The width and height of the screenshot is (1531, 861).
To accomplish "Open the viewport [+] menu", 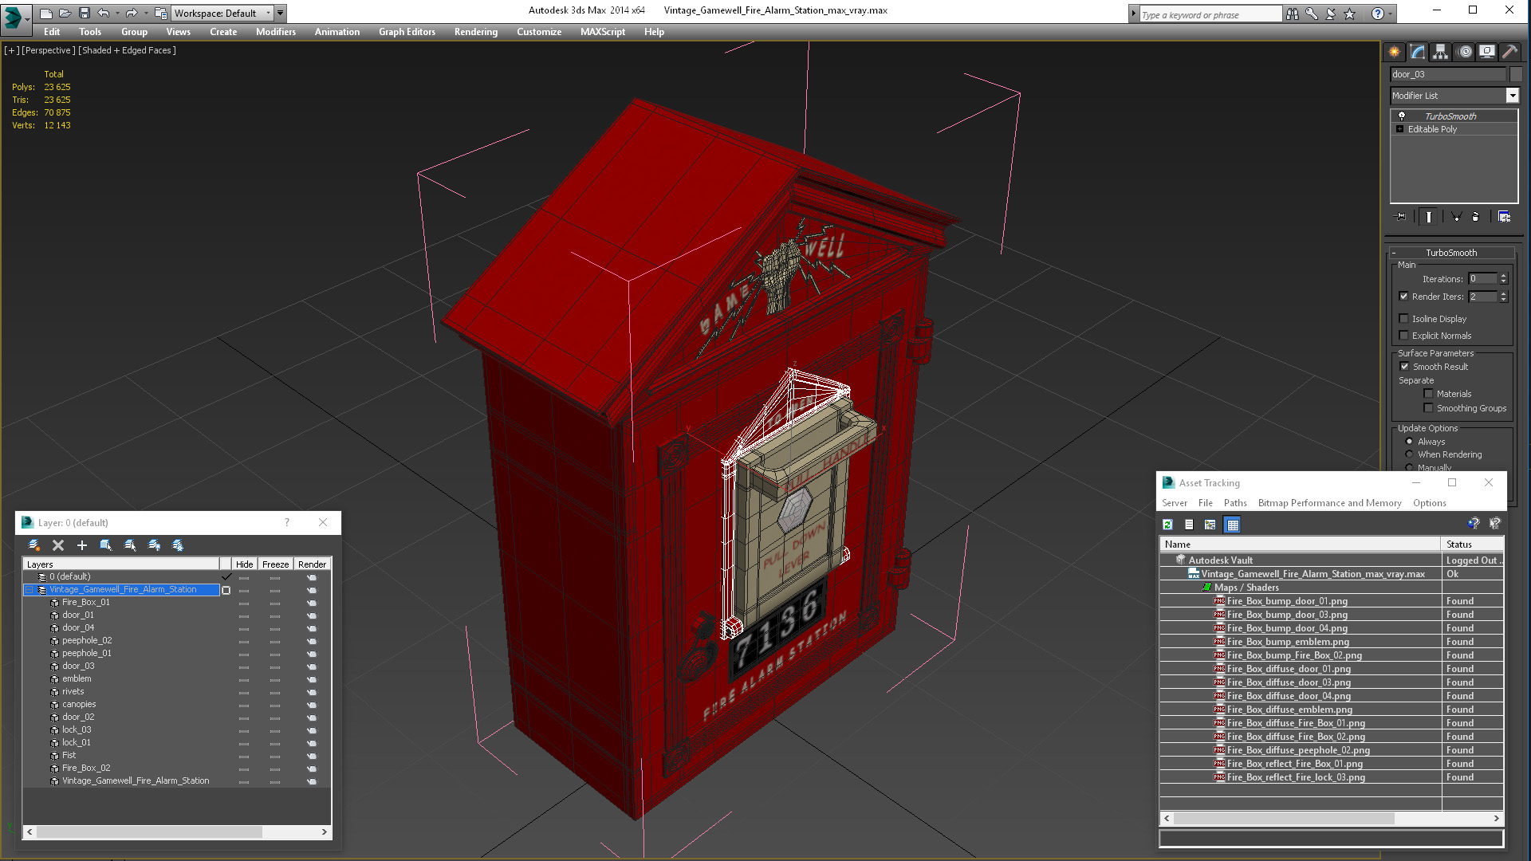I will point(11,50).
